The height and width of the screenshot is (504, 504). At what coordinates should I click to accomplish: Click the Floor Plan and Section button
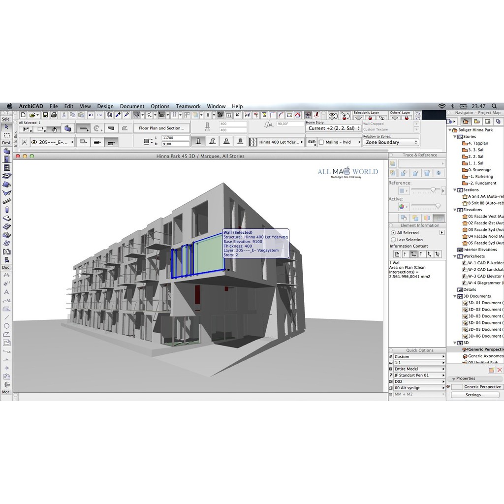click(161, 128)
